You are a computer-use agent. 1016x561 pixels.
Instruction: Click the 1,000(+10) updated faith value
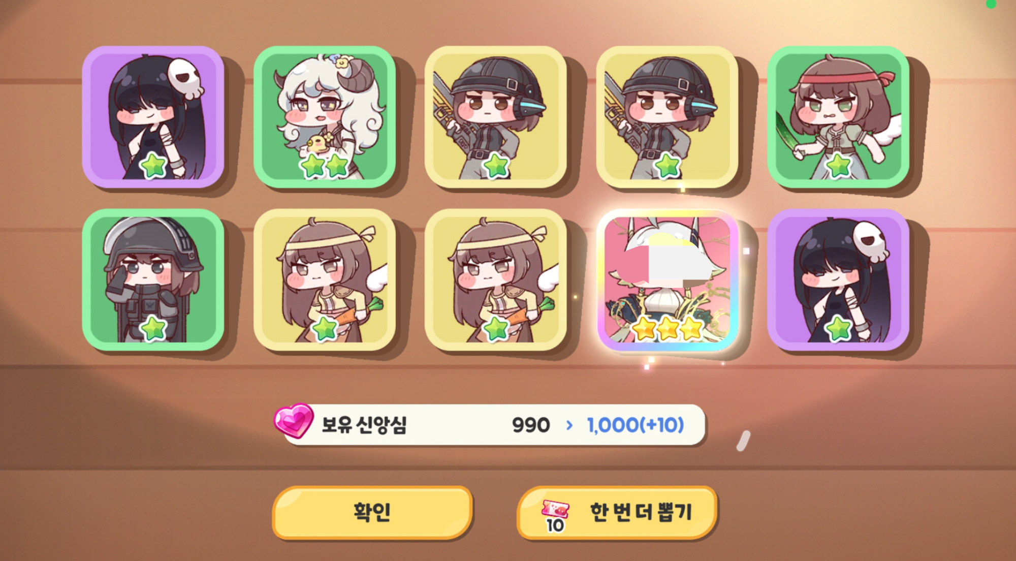pos(636,425)
